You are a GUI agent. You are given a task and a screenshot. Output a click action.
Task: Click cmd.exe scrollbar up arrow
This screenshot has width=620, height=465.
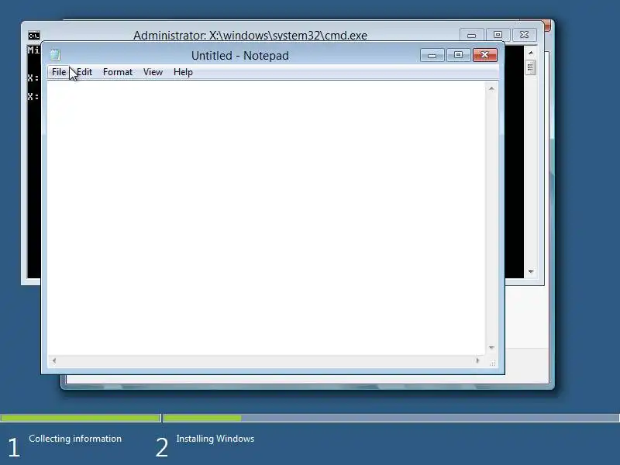(x=531, y=53)
